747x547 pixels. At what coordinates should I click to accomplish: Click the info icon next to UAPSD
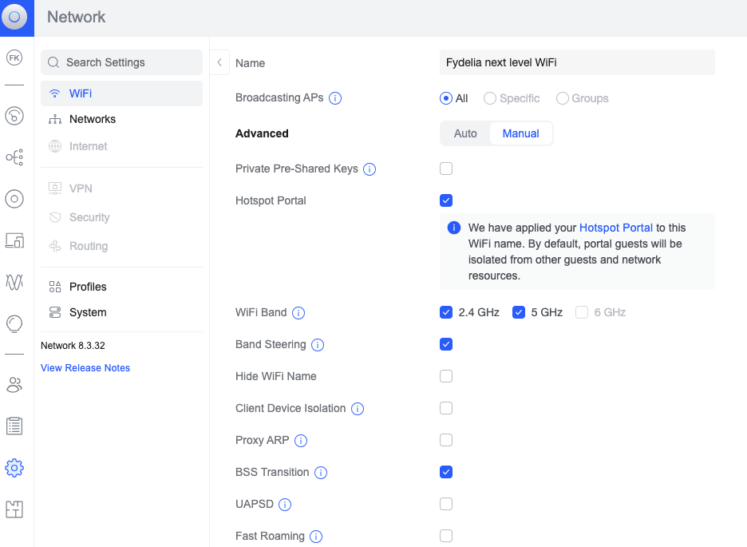point(285,505)
